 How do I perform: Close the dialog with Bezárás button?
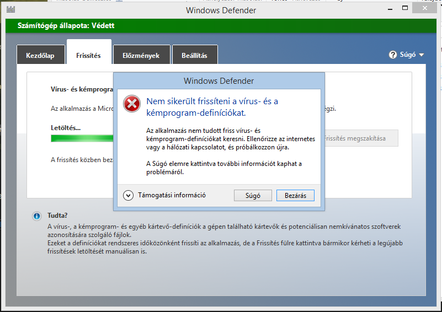point(295,196)
